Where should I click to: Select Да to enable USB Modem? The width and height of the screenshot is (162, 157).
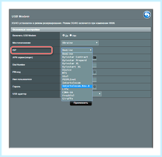63,35
